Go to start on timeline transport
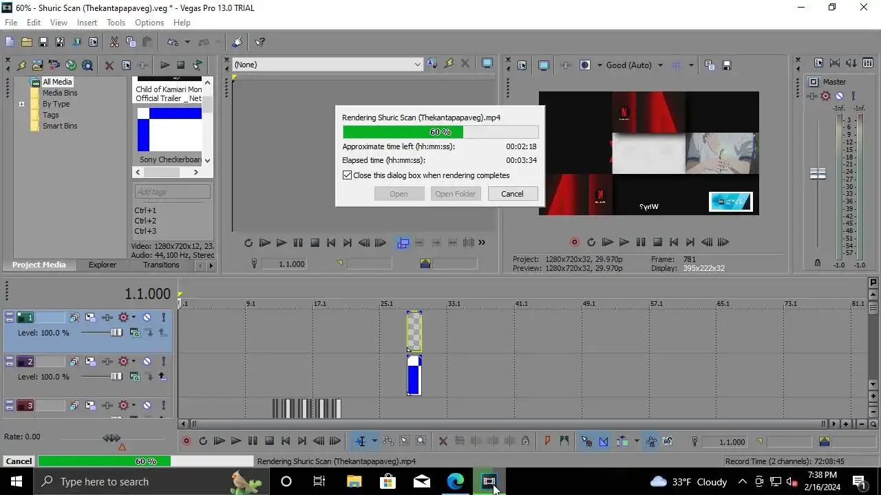Viewport: 881px width, 495px height. coord(286,441)
